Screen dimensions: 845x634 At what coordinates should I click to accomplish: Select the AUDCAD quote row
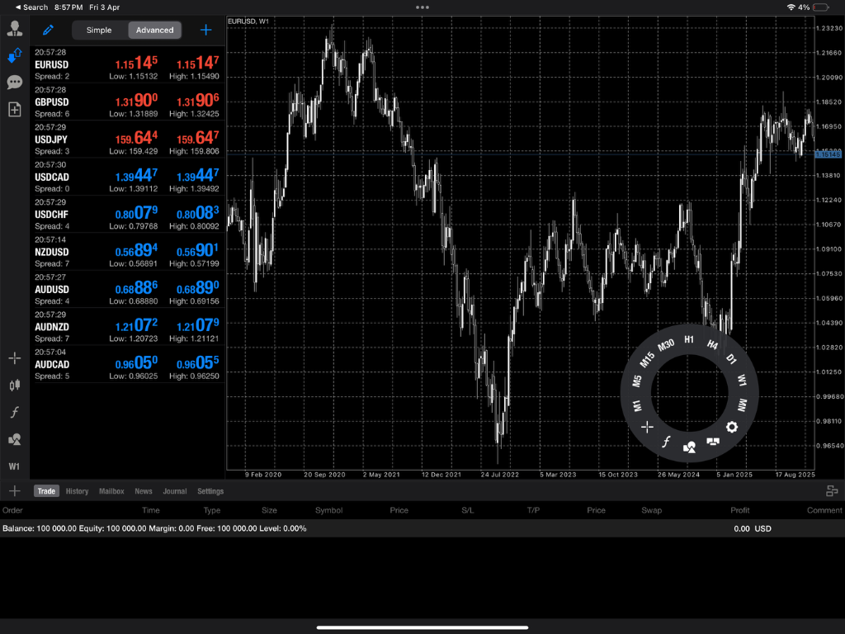pyautogui.click(x=127, y=364)
